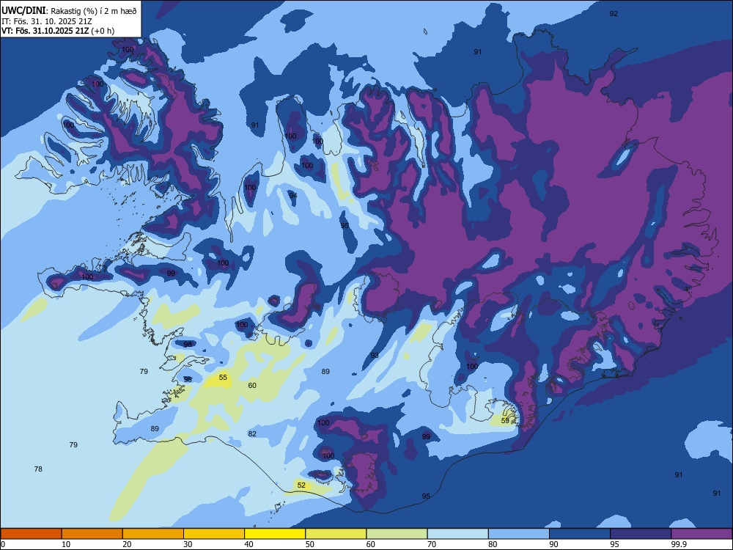This screenshot has height=550, width=733.
Task: Select the legend label '10'
Action: 66,544
